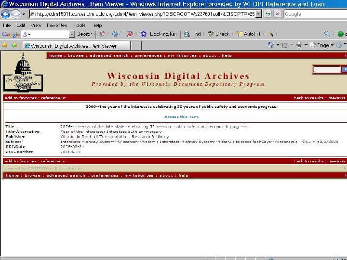Open the File menu
Screen dimensions: 347x260
pyautogui.click(x=7, y=25)
